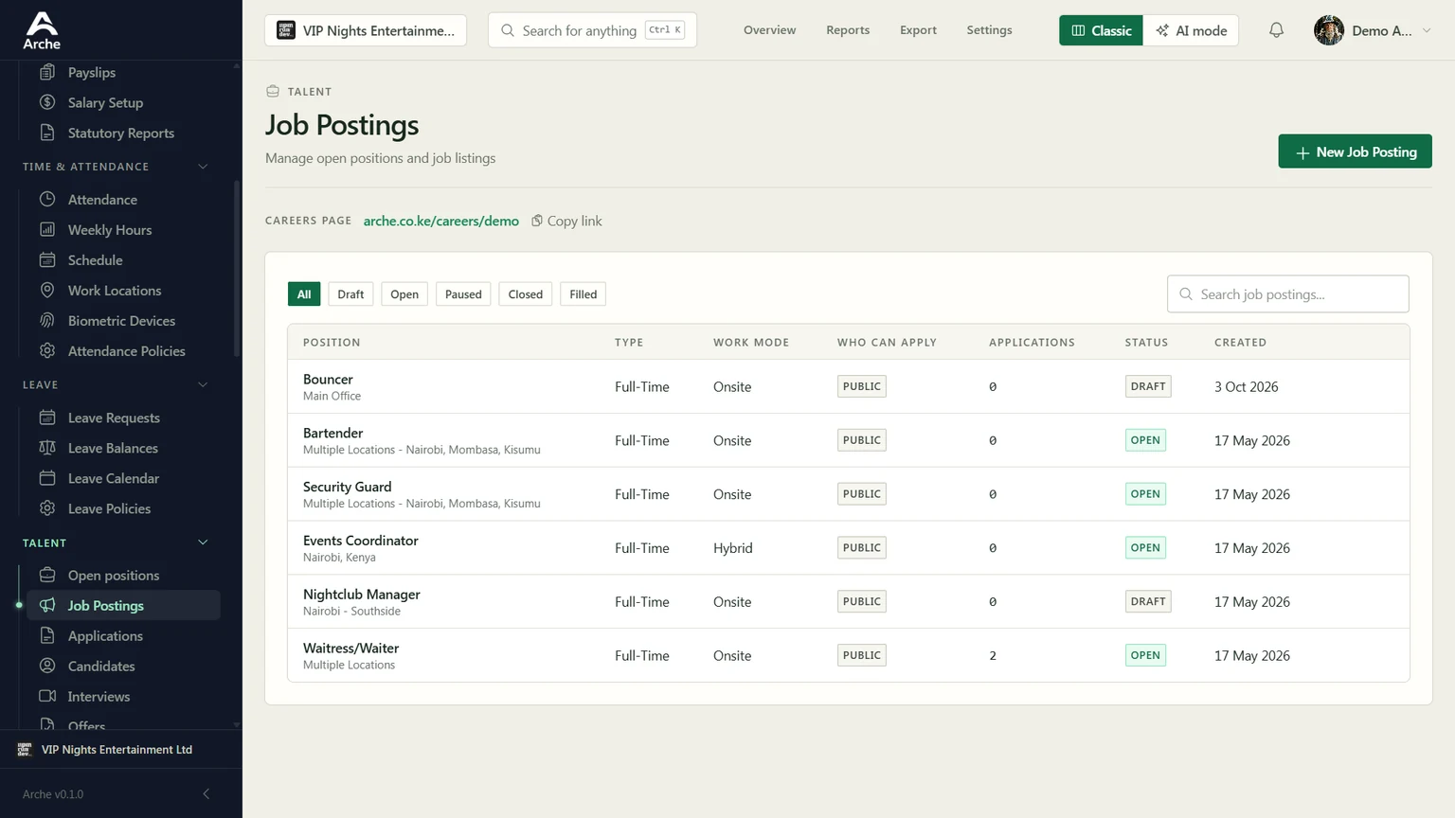Open Weekly Hours chart icon
The height and width of the screenshot is (818, 1455).
pos(47,229)
